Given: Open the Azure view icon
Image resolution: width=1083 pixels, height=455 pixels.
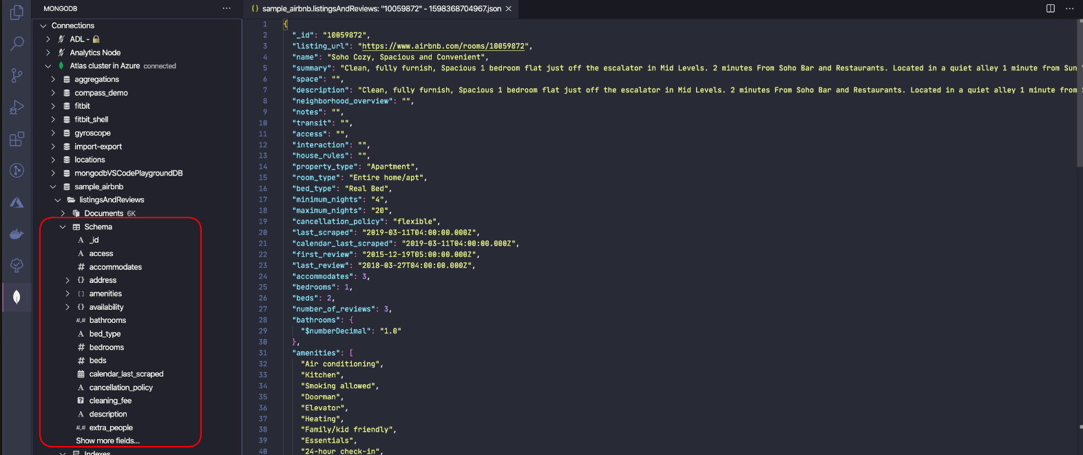Looking at the screenshot, I should click(17, 202).
